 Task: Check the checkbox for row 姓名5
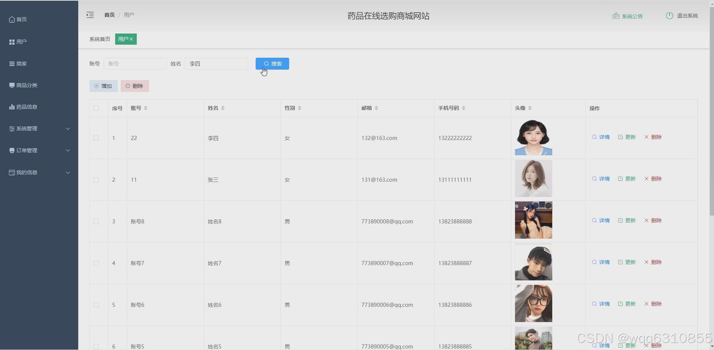coord(96,347)
